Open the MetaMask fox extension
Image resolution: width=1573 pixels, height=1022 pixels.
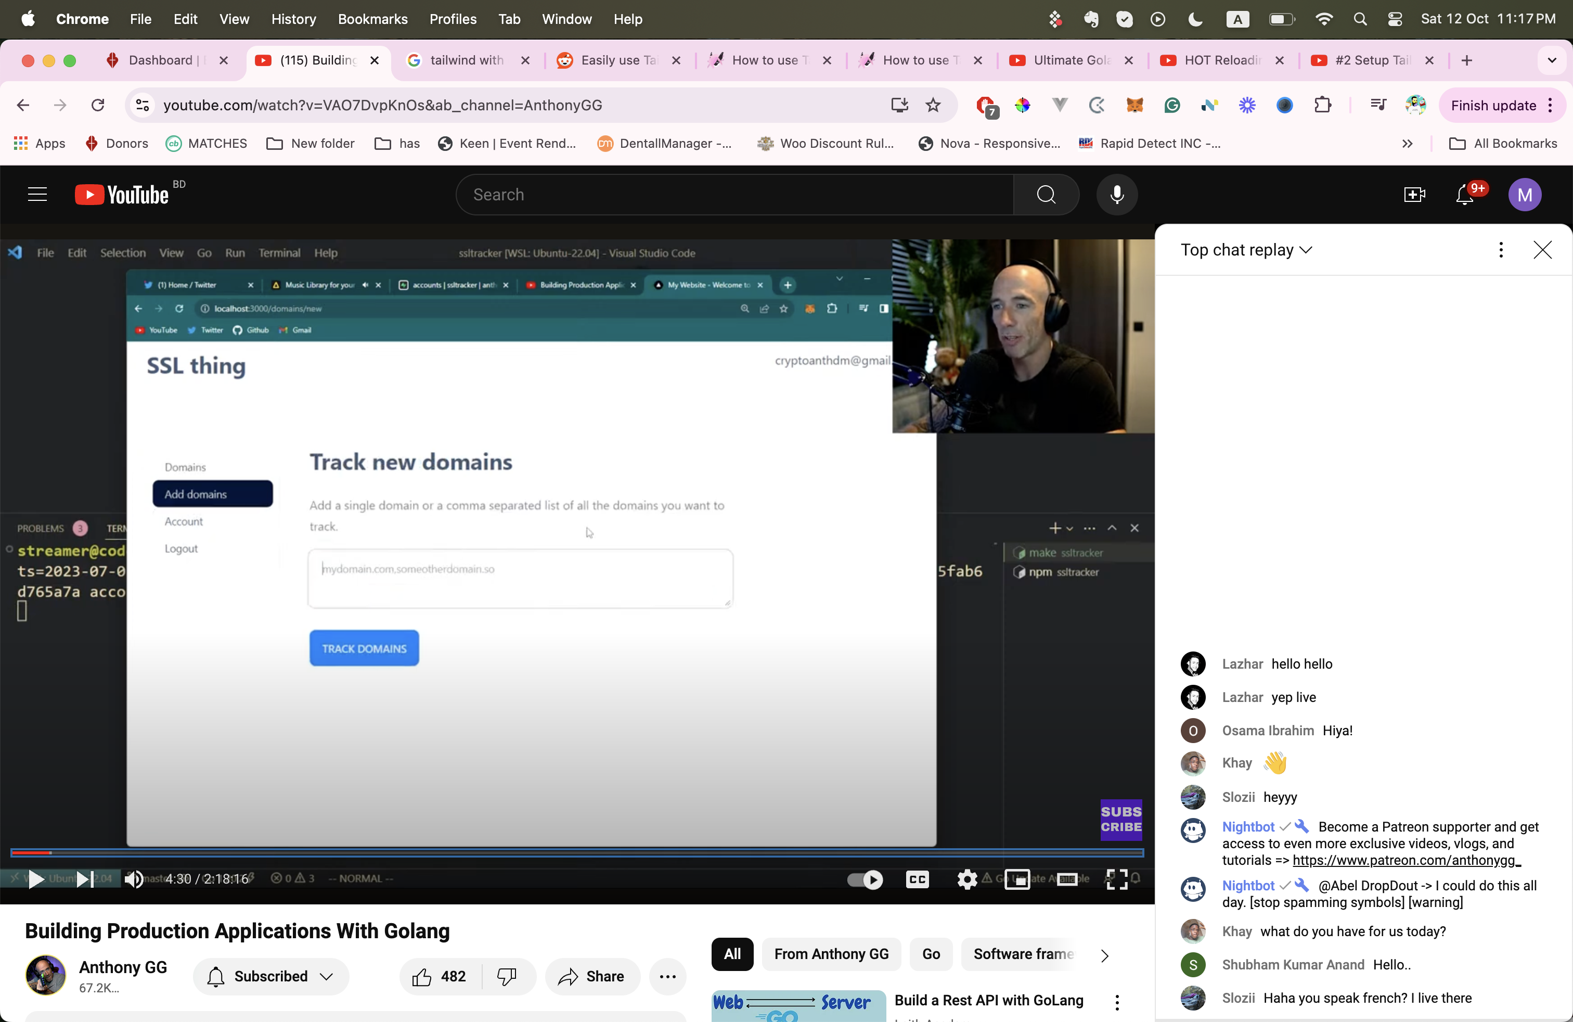(1135, 105)
